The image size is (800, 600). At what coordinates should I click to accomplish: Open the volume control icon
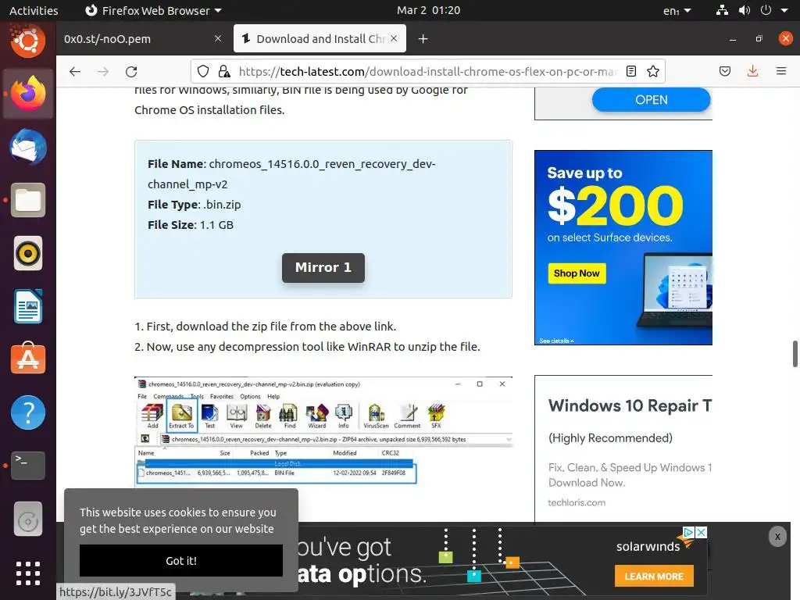(745, 10)
